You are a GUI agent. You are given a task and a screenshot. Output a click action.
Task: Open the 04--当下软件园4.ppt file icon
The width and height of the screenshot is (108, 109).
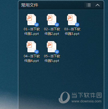(x=33, y=47)
